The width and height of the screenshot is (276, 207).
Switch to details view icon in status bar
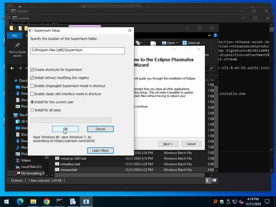click(208, 180)
